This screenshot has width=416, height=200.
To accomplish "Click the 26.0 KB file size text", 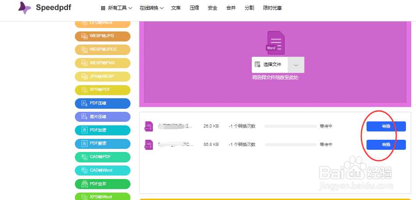I will pos(211,127).
